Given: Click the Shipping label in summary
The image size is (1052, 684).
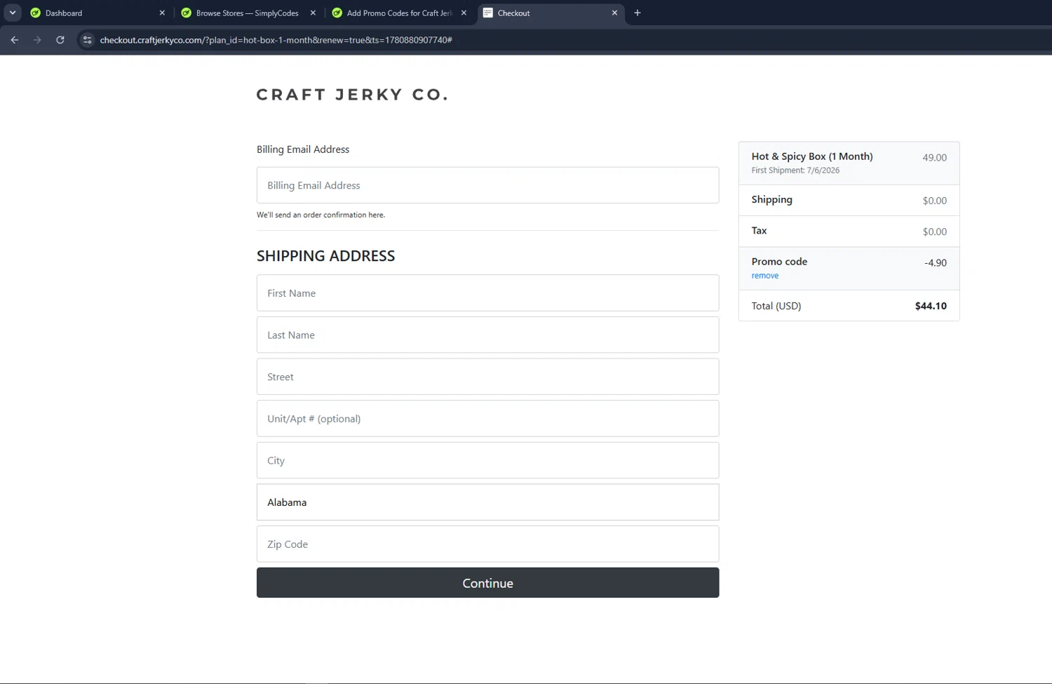Looking at the screenshot, I should [x=771, y=200].
